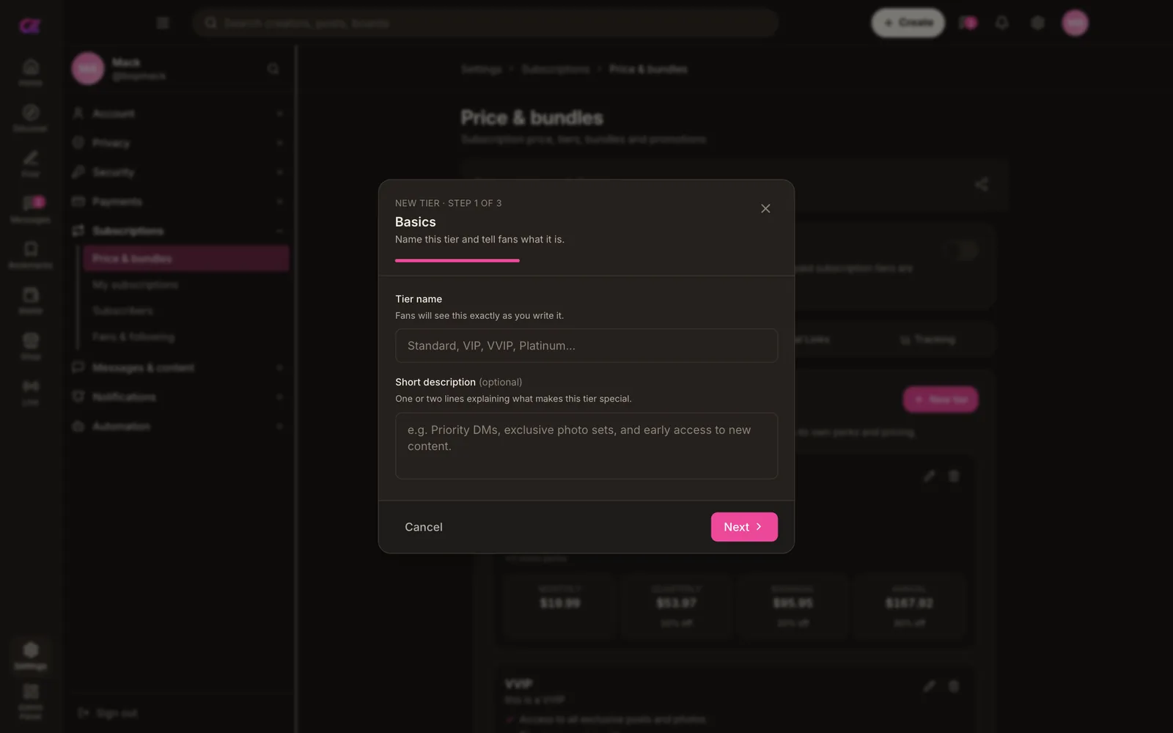Click the top search bar
Viewport: 1173px width, 733px height.
tap(485, 23)
